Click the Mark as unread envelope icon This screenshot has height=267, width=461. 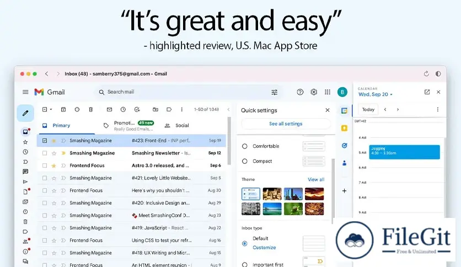pos(109,109)
